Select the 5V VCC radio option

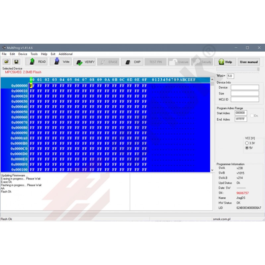point(247,148)
